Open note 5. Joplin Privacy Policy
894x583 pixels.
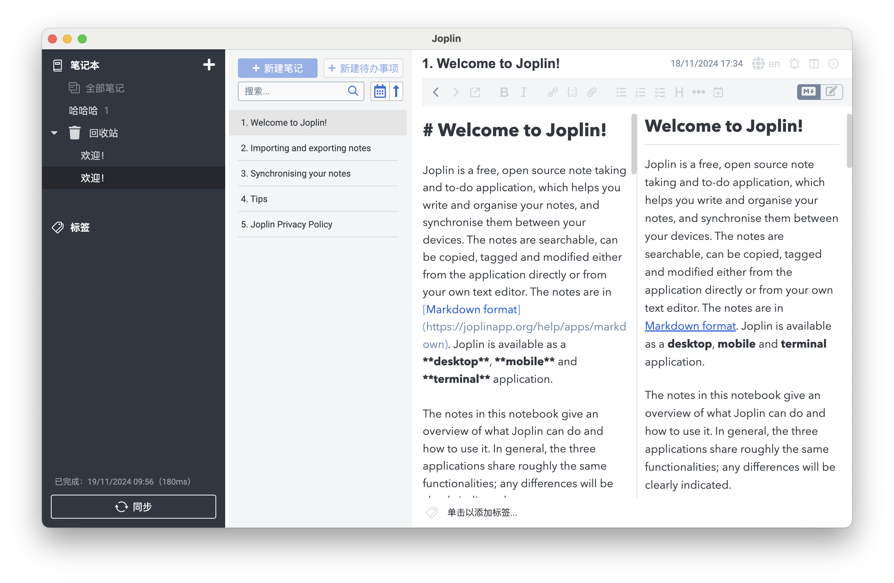tap(318, 225)
